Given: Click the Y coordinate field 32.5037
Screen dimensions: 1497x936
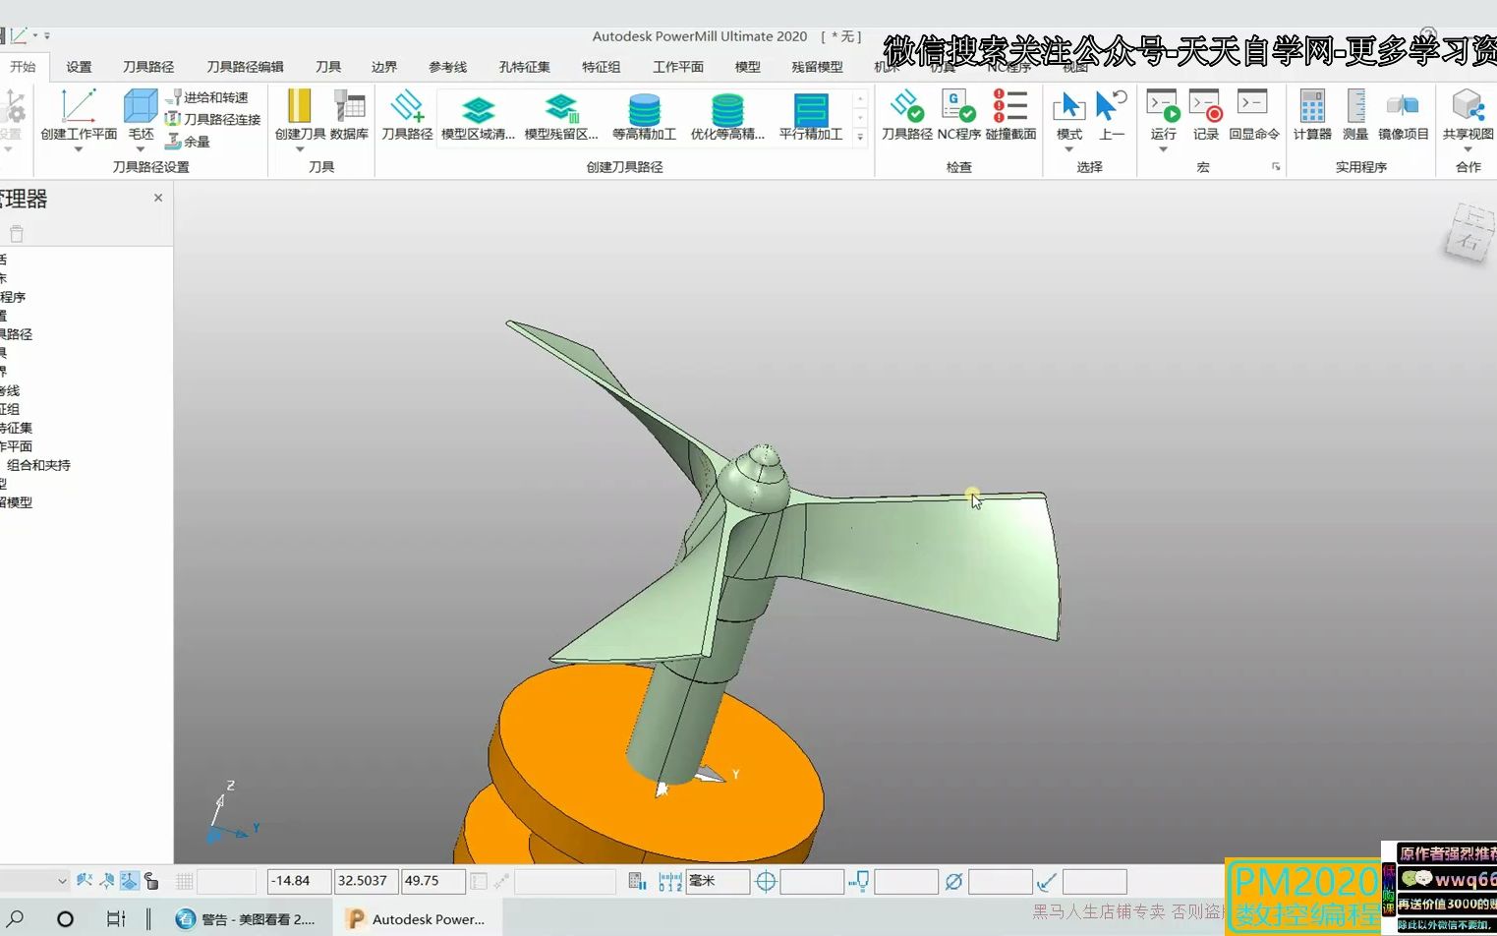Looking at the screenshot, I should point(366,881).
